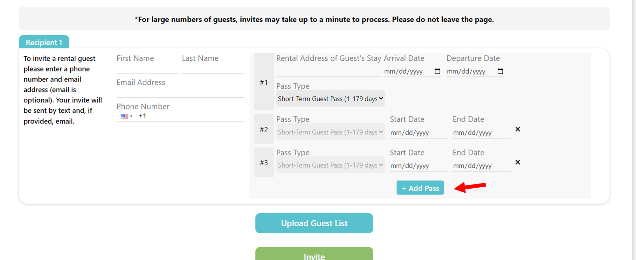636x260 pixels.
Task: Click the + Add Pass button
Action: (x=420, y=188)
